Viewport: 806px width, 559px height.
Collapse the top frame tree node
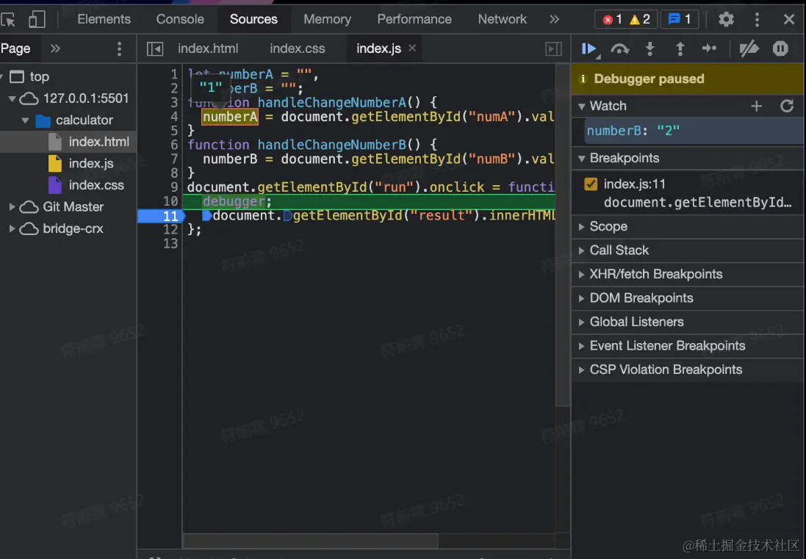point(1,77)
